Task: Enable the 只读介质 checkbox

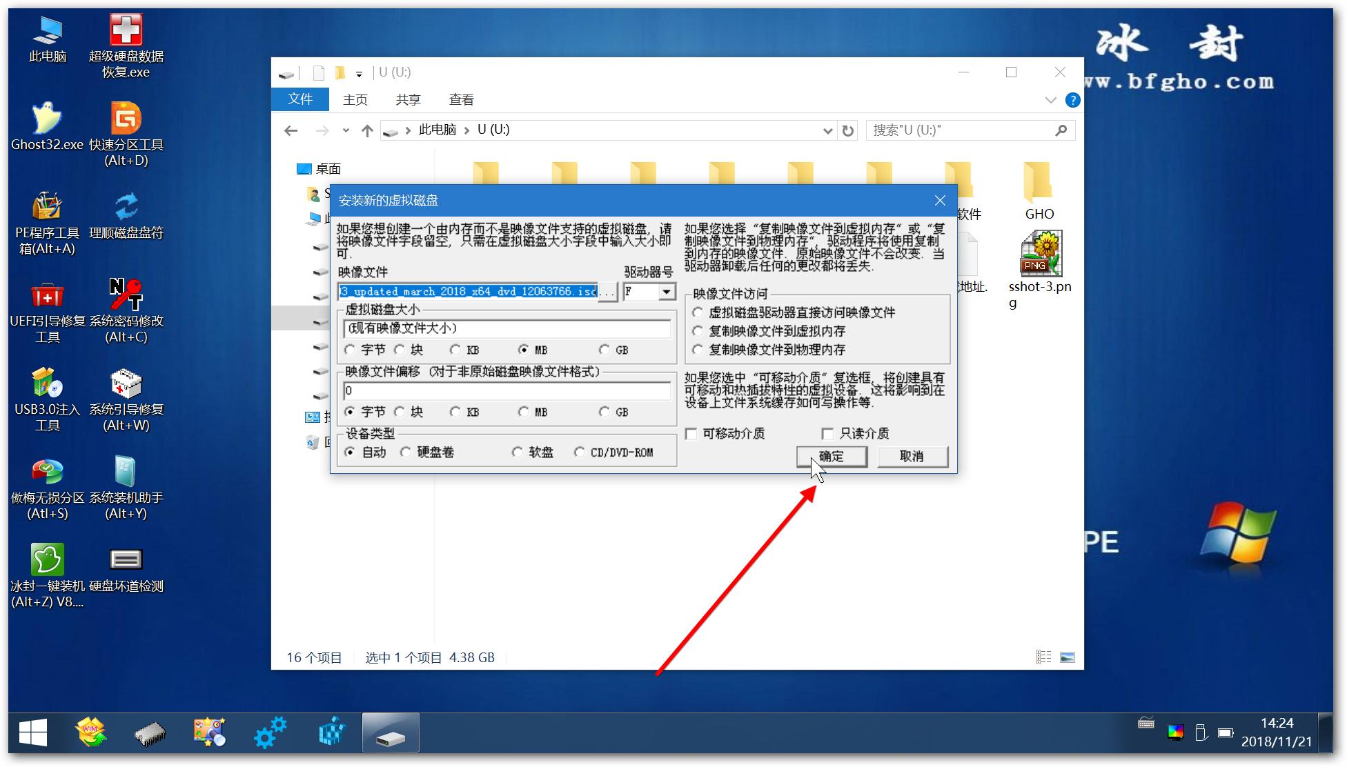Action: (x=827, y=433)
